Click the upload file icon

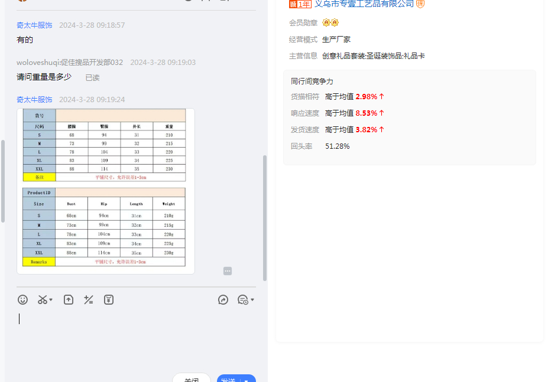[x=69, y=300]
